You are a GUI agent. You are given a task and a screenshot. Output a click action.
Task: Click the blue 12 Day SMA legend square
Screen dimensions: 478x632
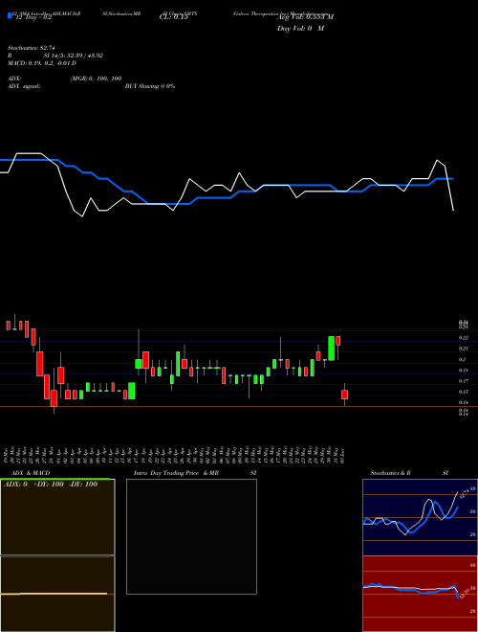[10, 15]
